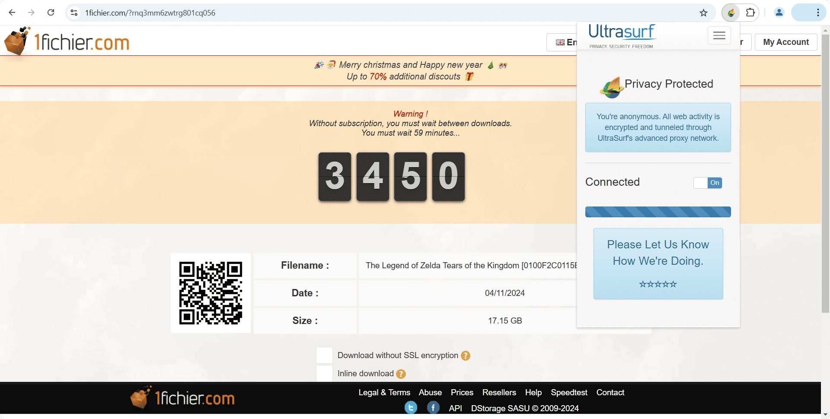Open site information icon in address bar

click(74, 13)
